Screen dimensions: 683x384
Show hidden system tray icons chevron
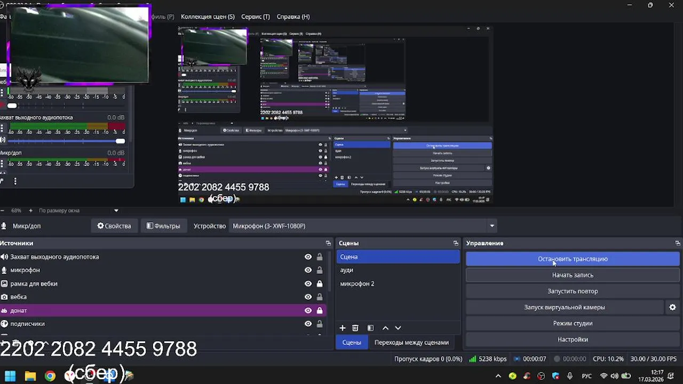(x=498, y=376)
